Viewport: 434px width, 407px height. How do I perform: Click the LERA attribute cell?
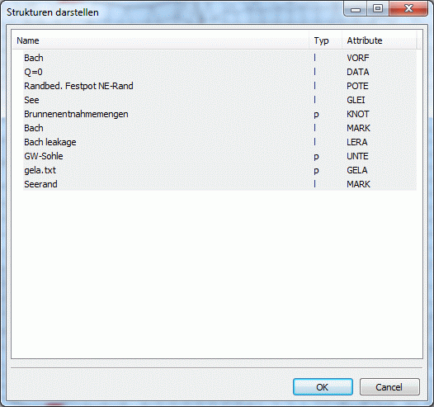coord(357,142)
